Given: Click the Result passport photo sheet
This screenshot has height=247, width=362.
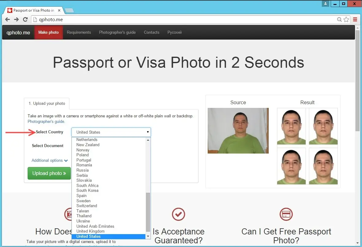Looking at the screenshot, I should click(x=307, y=146).
